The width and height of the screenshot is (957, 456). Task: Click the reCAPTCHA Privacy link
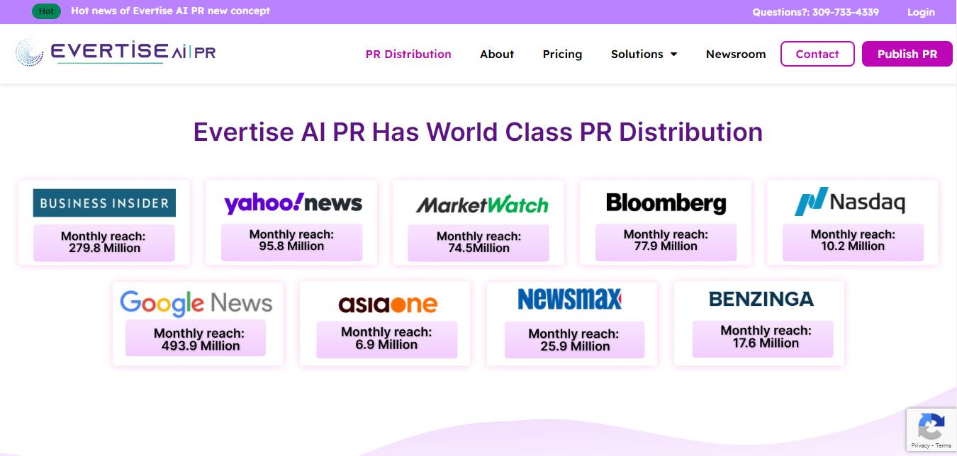(x=920, y=445)
